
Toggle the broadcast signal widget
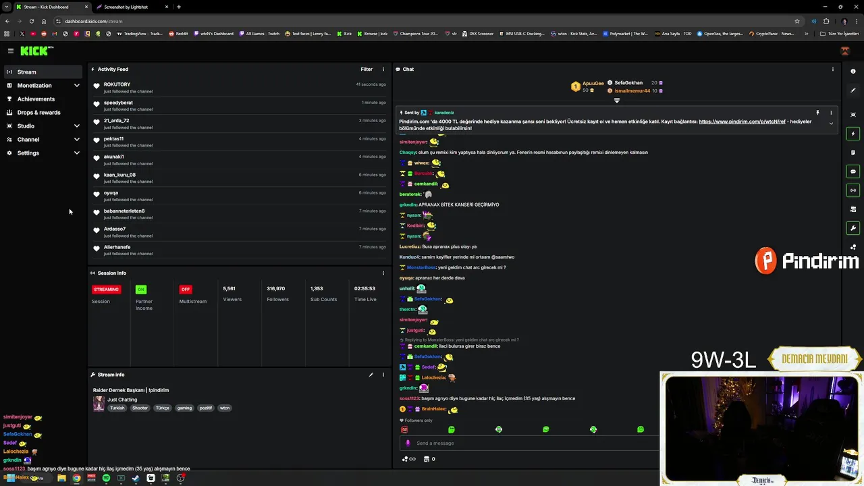click(x=853, y=190)
